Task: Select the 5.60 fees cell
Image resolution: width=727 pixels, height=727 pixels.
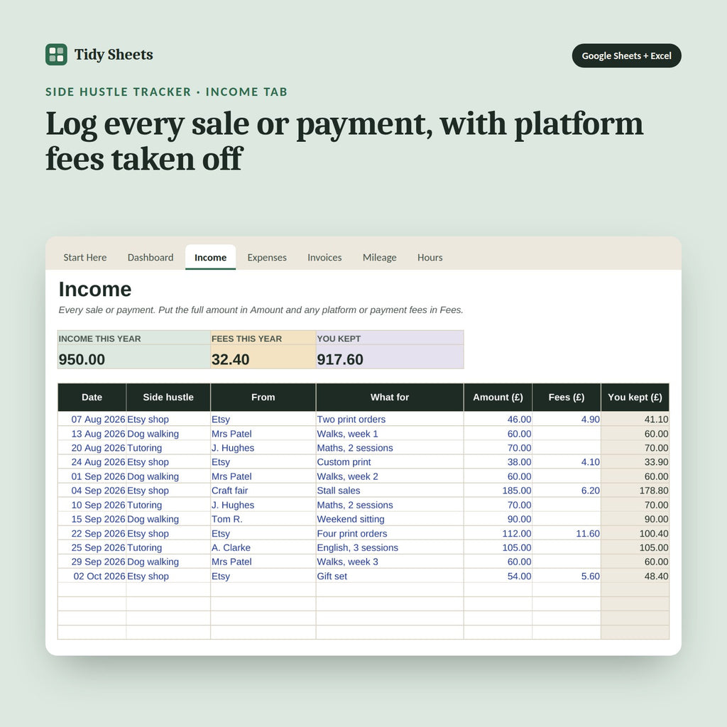Action: point(566,576)
